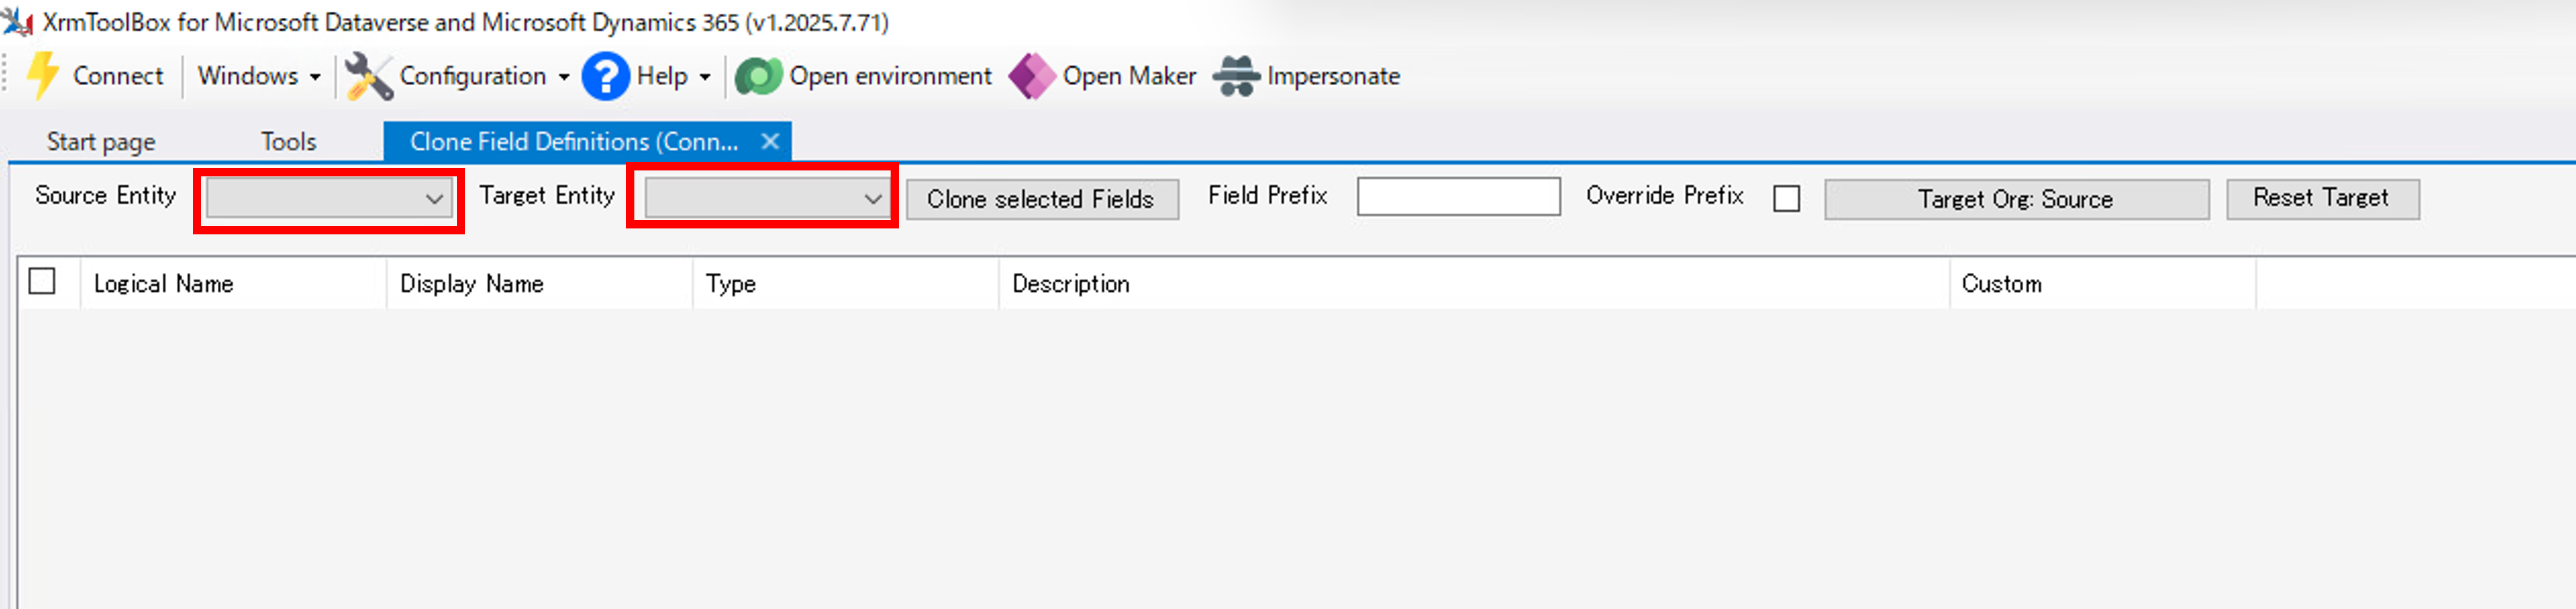
Task: Click the Clone selected Fields button
Action: coord(1041,198)
